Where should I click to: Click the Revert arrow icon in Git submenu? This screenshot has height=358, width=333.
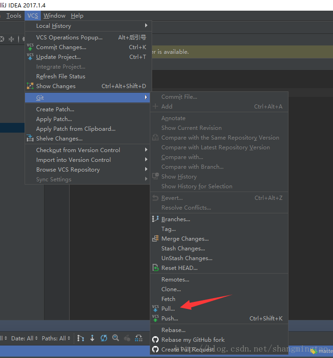point(155,198)
